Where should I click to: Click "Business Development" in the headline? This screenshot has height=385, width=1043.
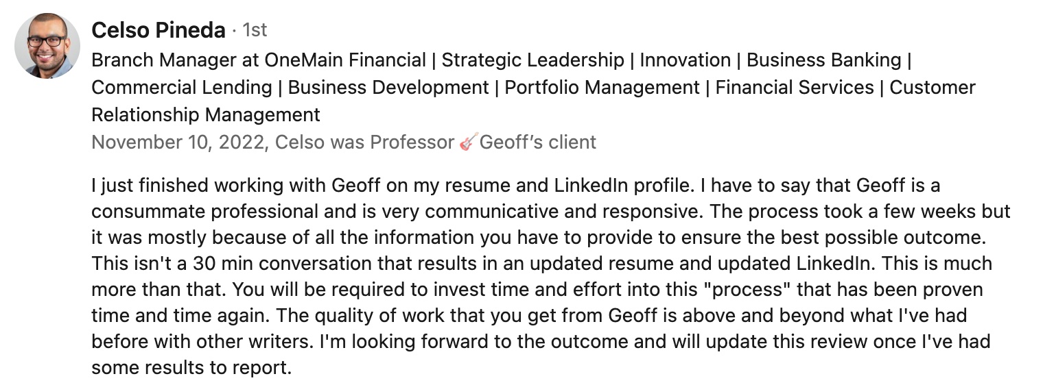388,88
